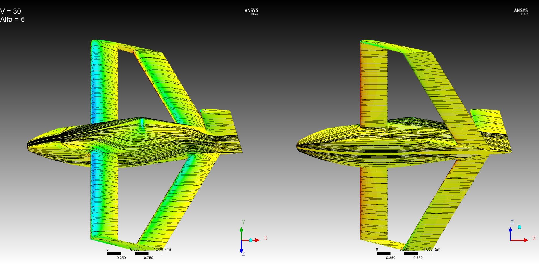539x265 pixels.
Task: Pick the vertical tail fin in left view
Action: click(217, 118)
